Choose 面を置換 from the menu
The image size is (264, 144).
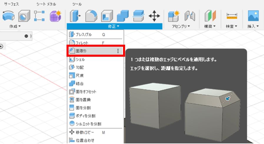click(x=95, y=100)
